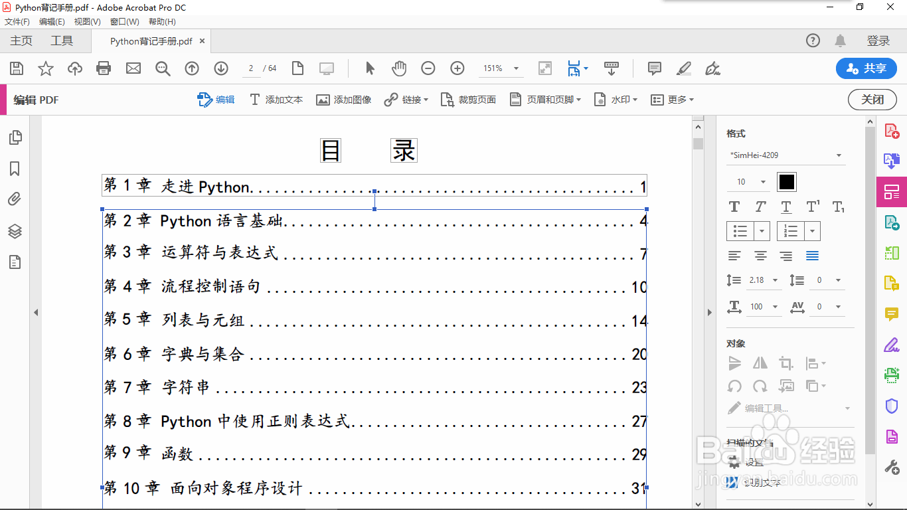Screen dimensions: 907x510
Task: Open the layers panel in the left sidebar
Action: 15,231
